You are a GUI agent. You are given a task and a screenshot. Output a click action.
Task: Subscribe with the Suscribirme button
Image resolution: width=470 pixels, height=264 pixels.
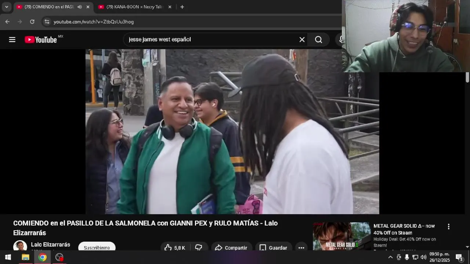point(97,248)
